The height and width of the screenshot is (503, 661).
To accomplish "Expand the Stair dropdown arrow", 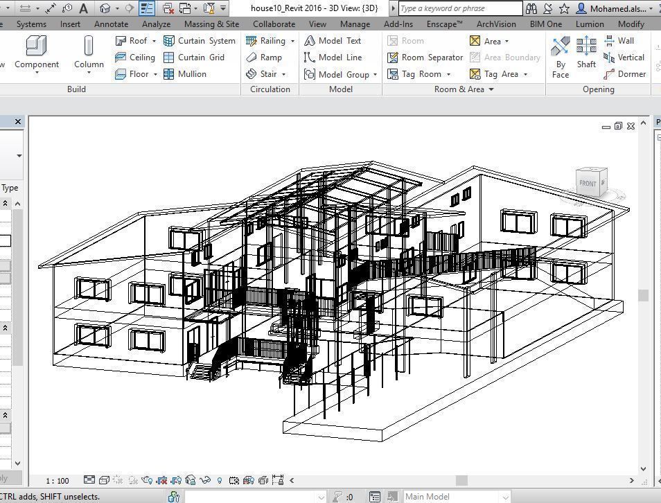I will pyautogui.click(x=283, y=74).
